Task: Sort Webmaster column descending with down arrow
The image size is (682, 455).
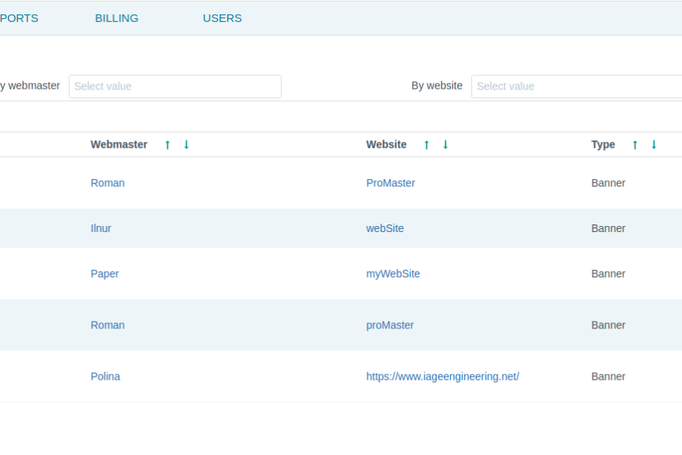Action: [x=186, y=145]
